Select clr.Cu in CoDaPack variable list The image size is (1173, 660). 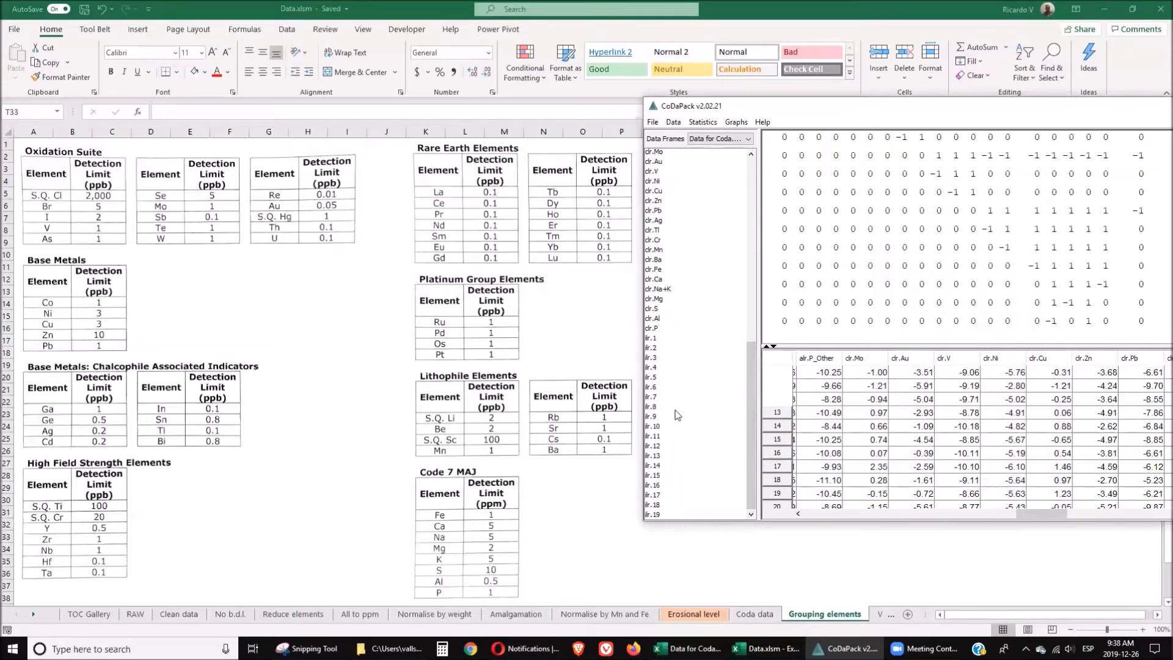[653, 191]
